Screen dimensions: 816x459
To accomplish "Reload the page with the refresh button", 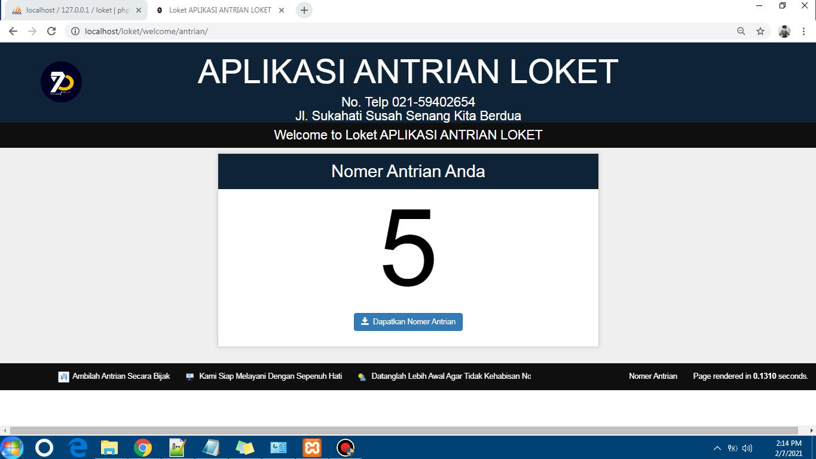I will (50, 31).
